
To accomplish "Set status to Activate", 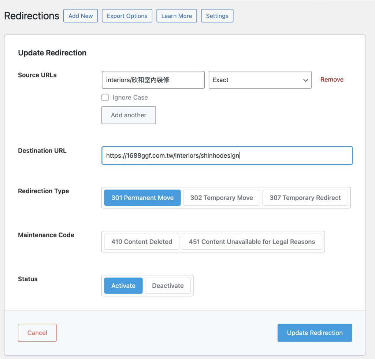I will (x=123, y=286).
